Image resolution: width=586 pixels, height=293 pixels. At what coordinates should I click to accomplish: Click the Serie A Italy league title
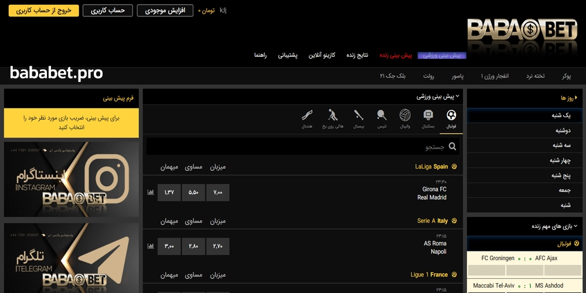(432, 221)
